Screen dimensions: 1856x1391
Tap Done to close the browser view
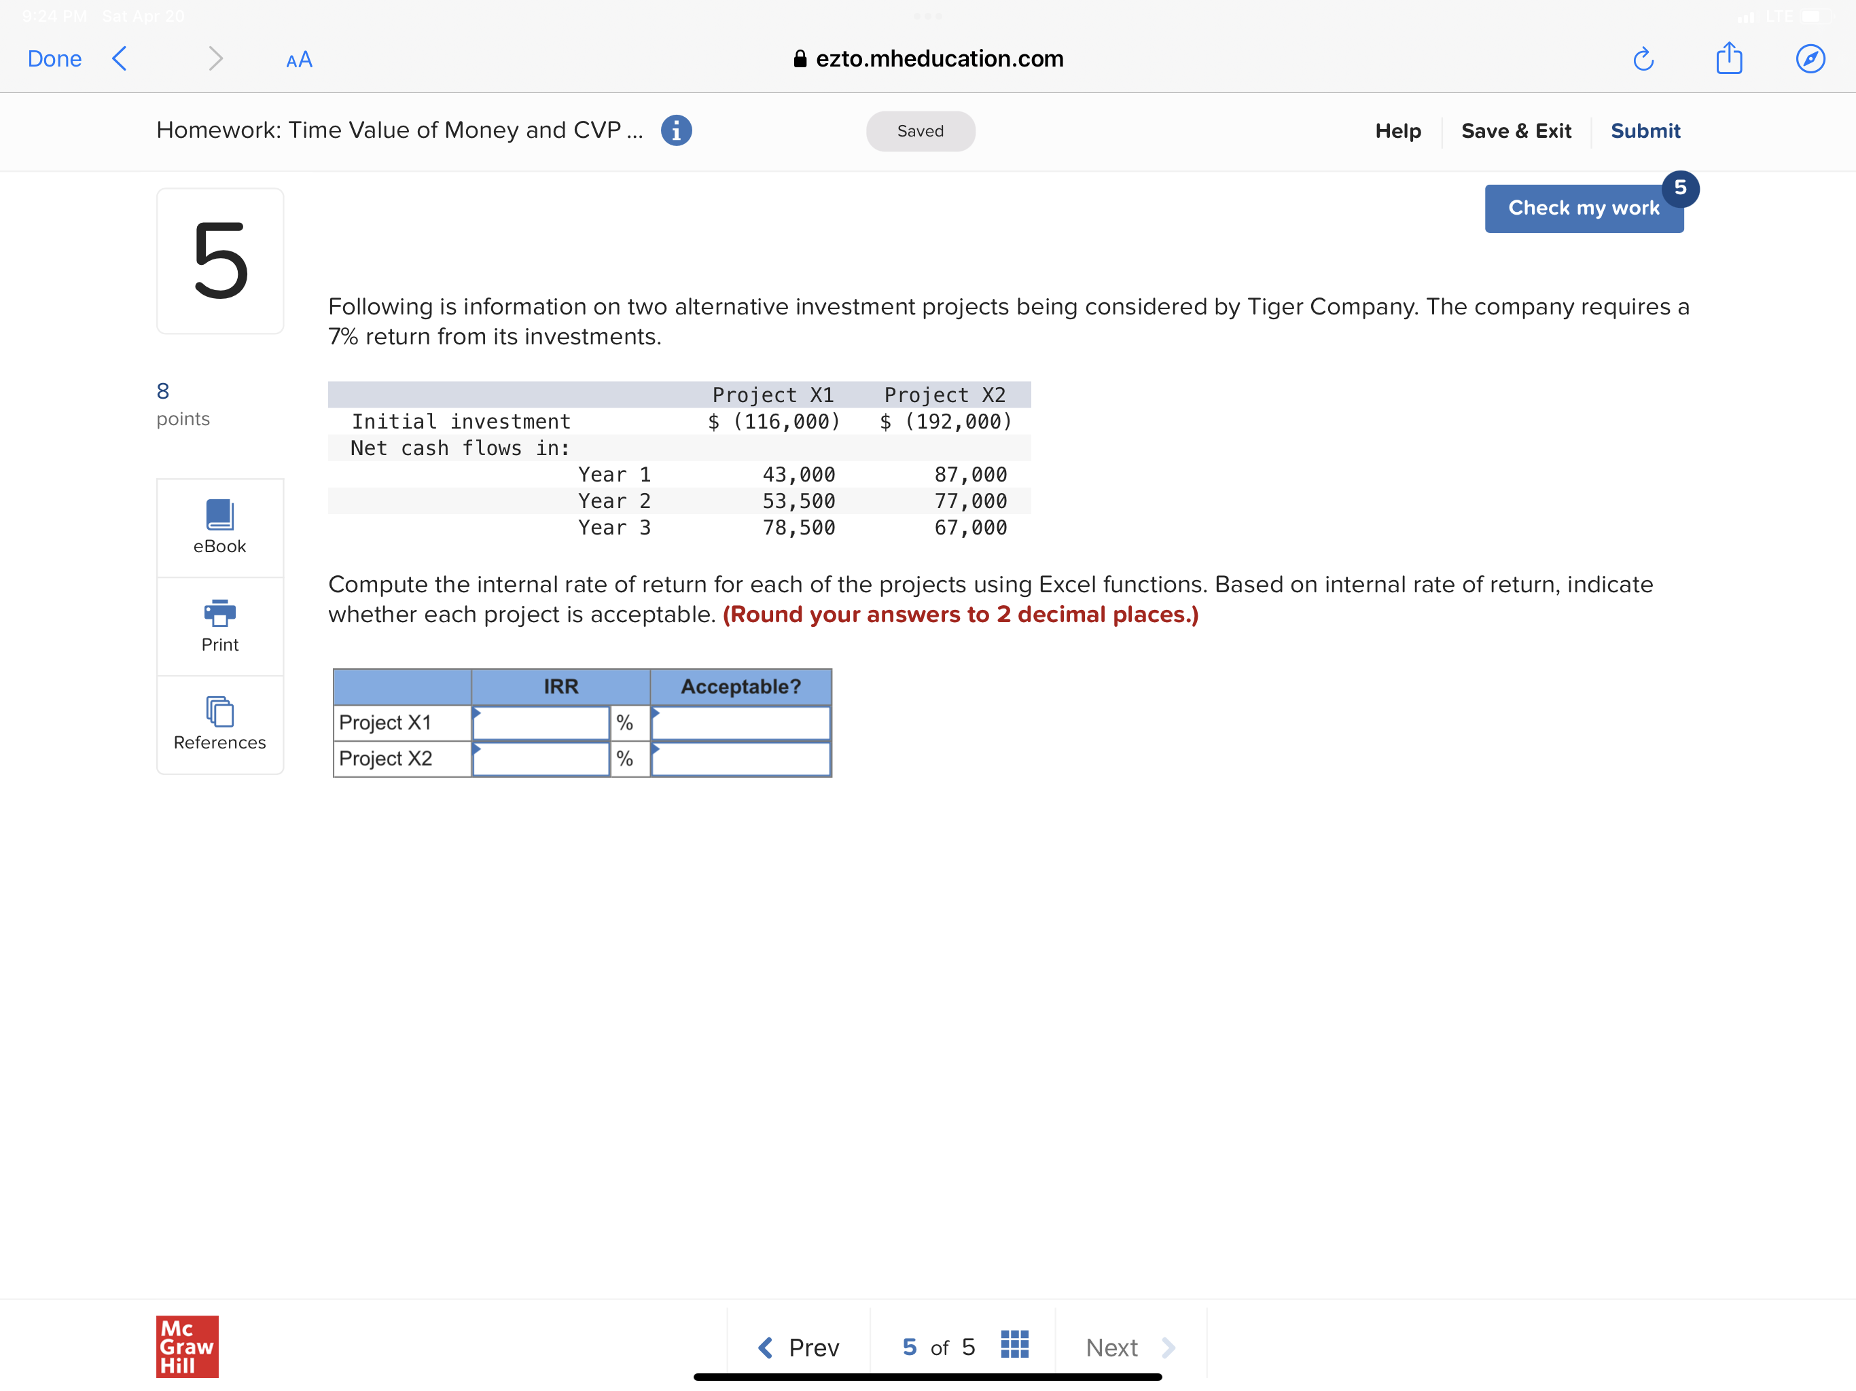54,58
